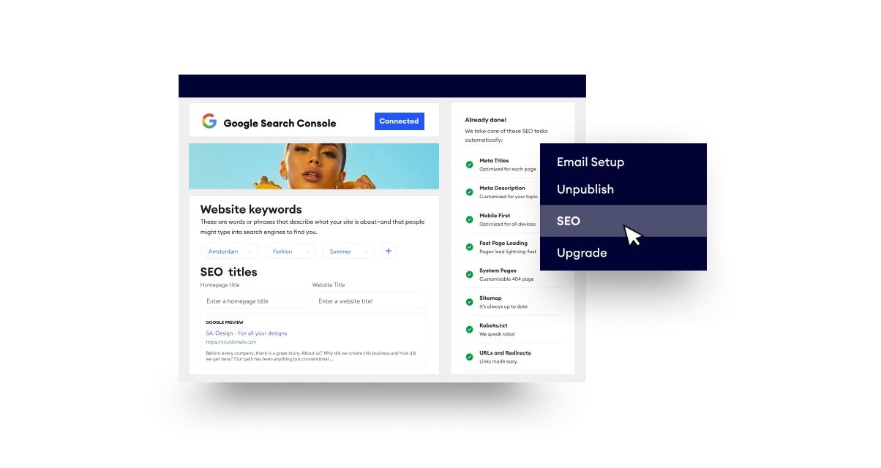
Task: Click the Website keywords heading
Action: click(x=251, y=209)
